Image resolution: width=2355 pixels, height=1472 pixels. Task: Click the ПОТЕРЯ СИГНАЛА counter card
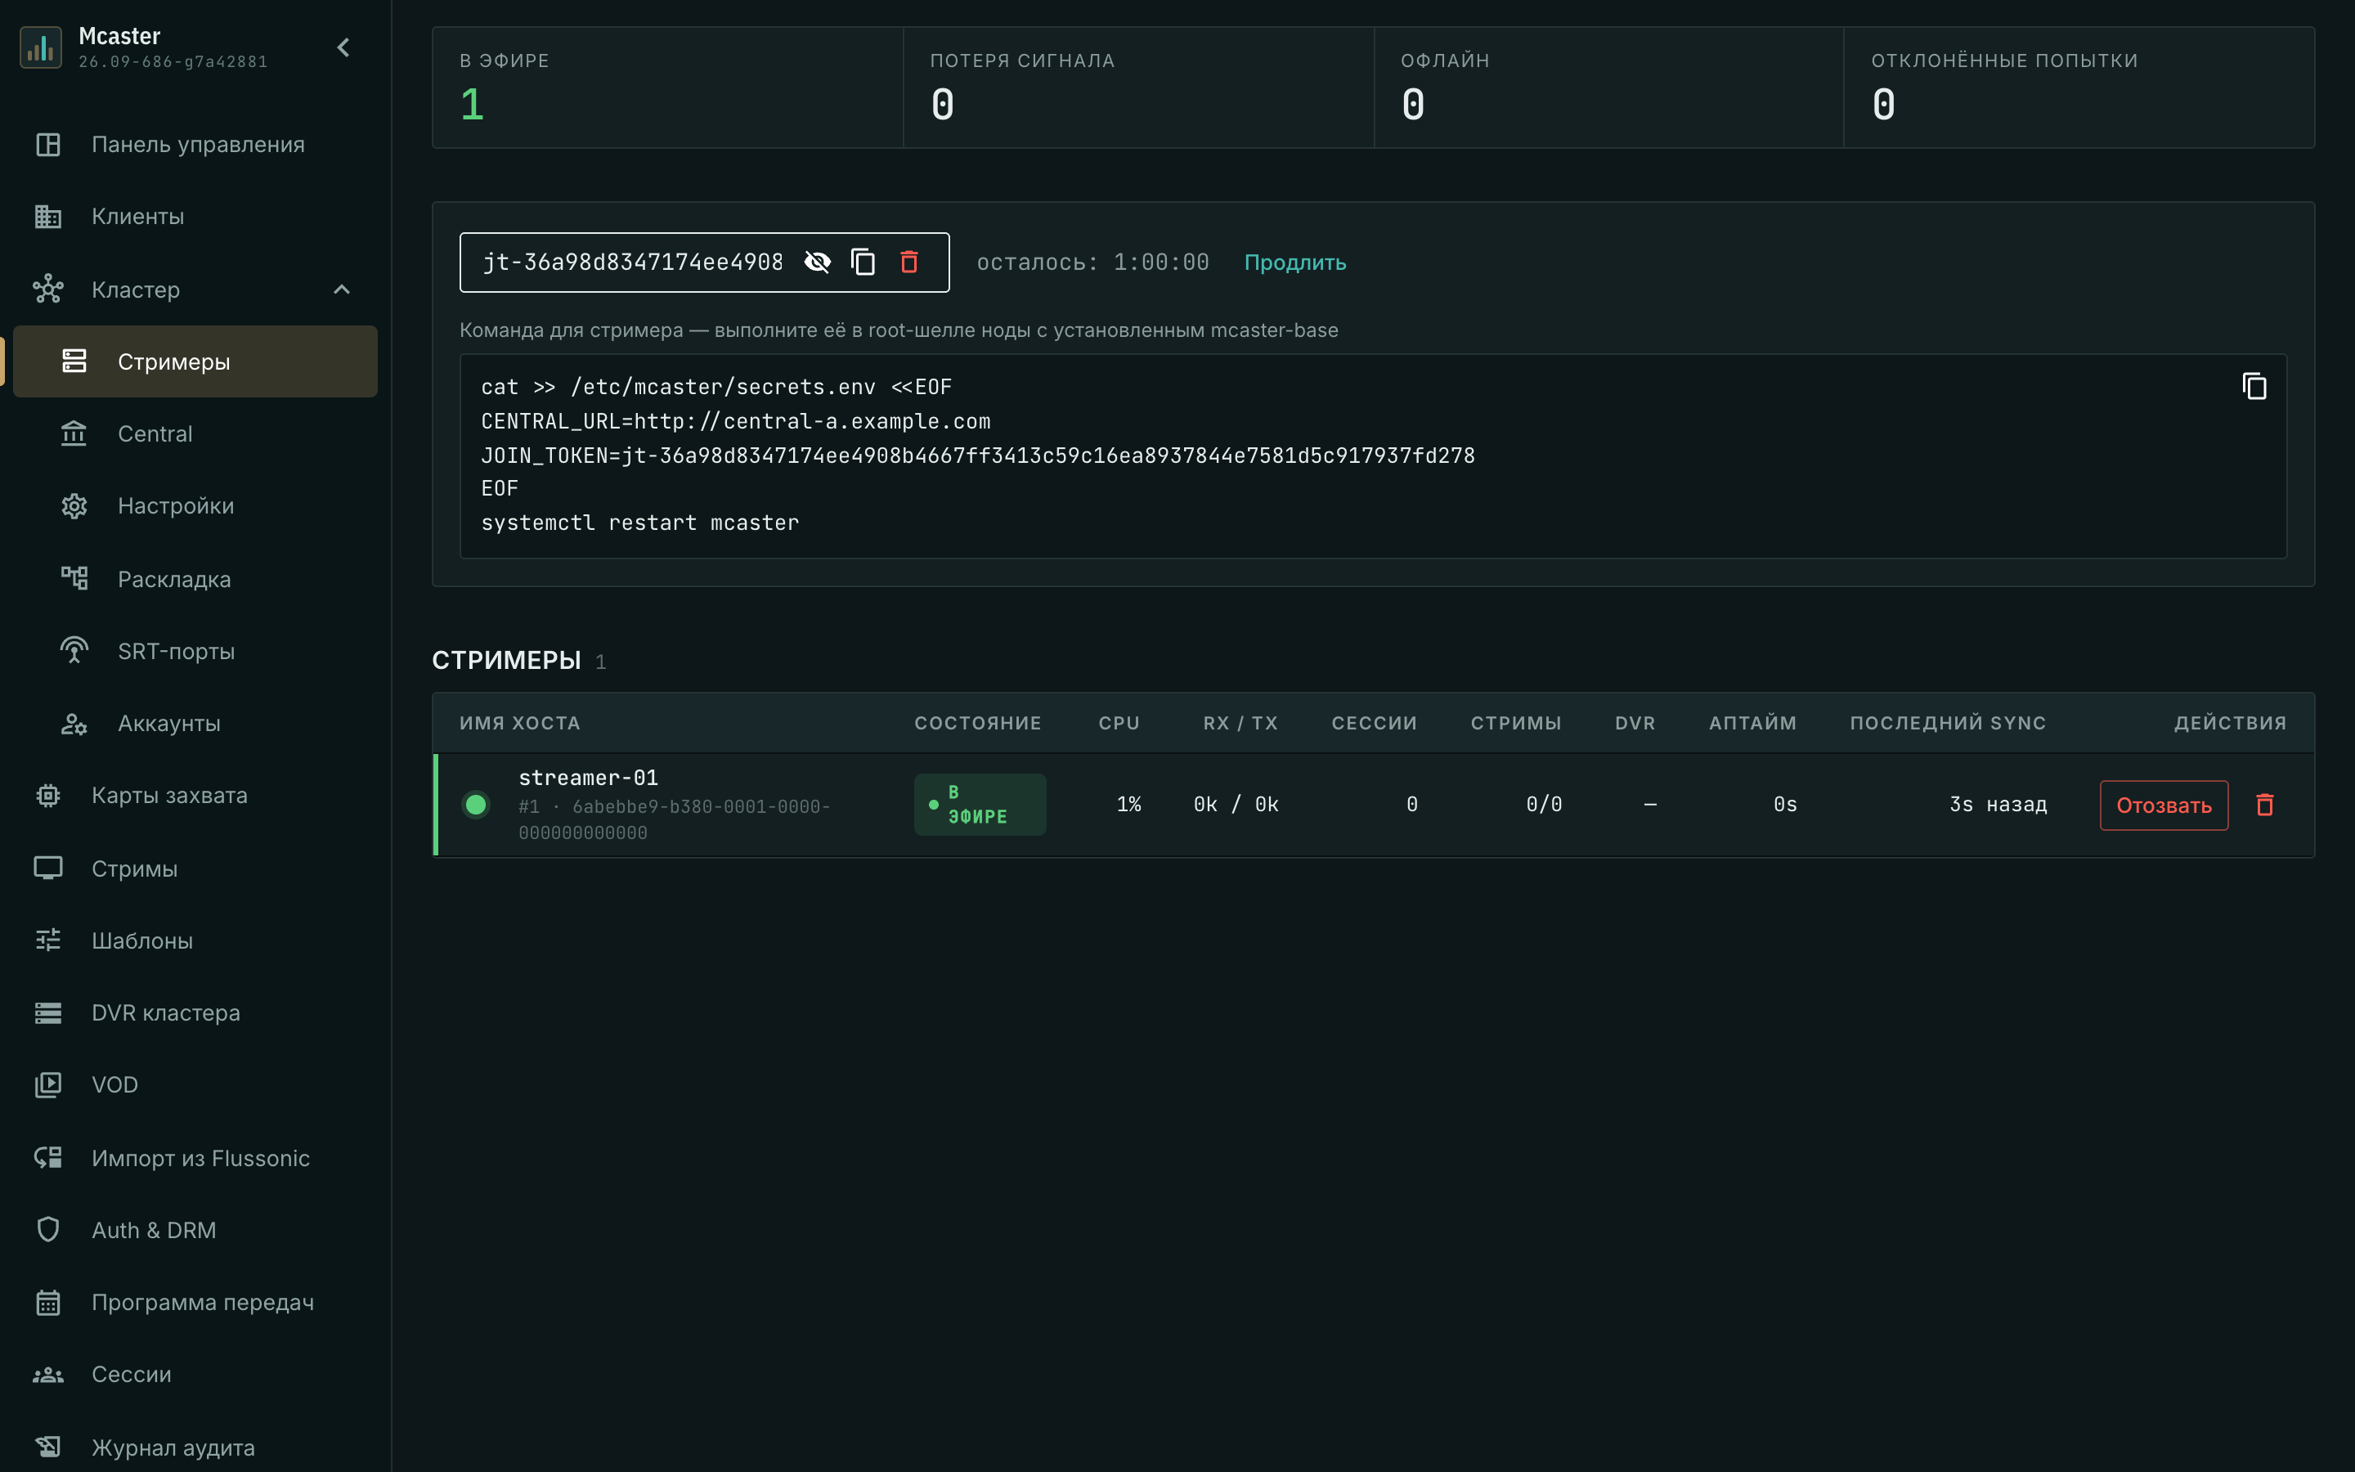[x=1138, y=88]
